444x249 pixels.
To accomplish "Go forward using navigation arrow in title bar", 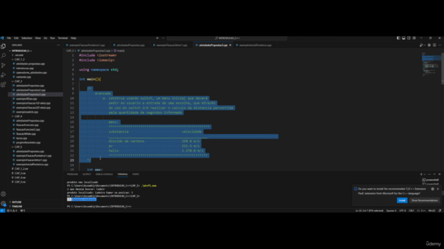I will [163, 38].
